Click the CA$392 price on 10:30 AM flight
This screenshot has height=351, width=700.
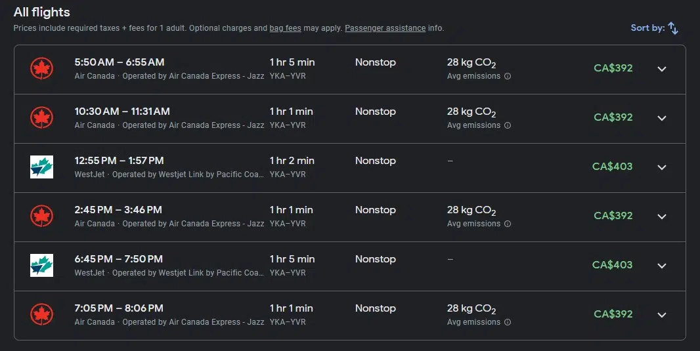pyautogui.click(x=613, y=117)
